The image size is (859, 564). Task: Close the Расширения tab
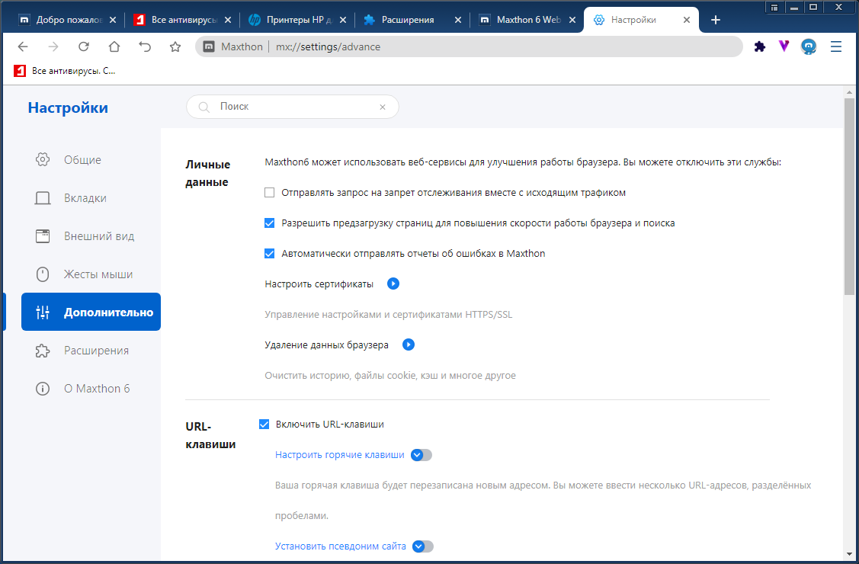pos(458,20)
